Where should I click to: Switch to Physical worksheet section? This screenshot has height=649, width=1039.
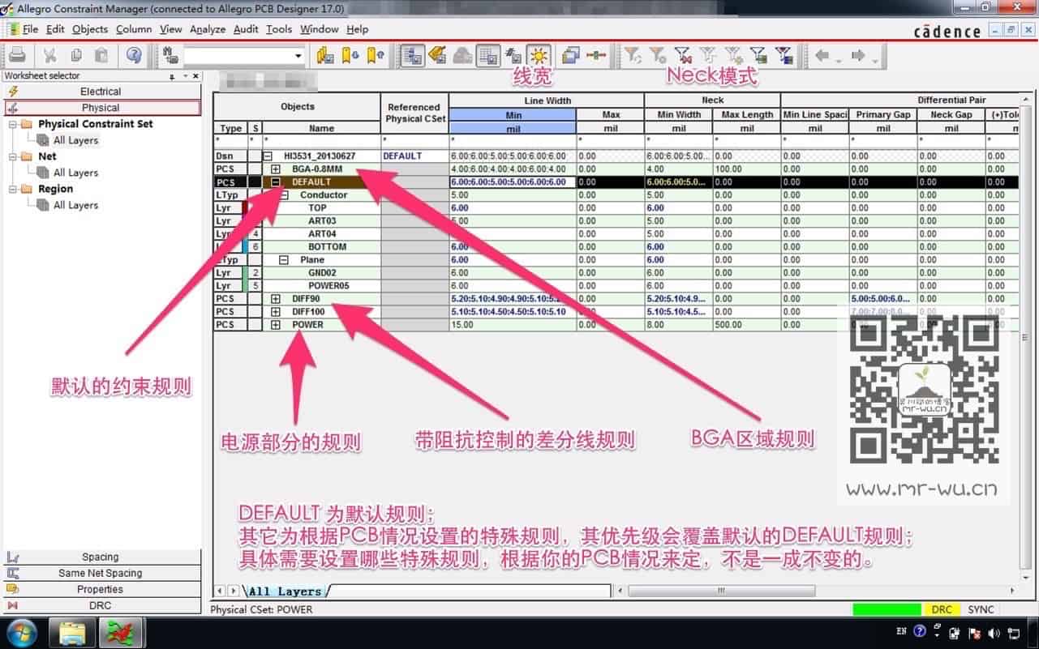pyautogui.click(x=101, y=108)
